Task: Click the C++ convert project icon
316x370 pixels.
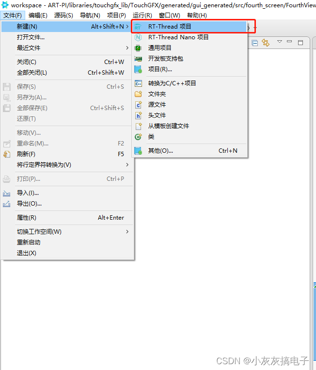Action: (x=138, y=83)
